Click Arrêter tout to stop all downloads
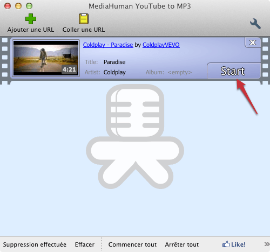This screenshot has width=270, height=252. (182, 244)
